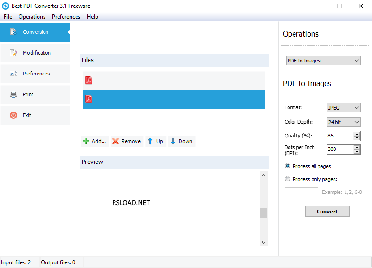Select the Conversion sidebar icon

13,32
